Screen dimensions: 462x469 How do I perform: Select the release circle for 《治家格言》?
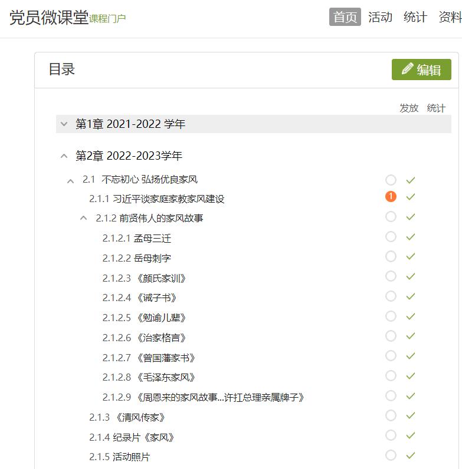tap(391, 336)
